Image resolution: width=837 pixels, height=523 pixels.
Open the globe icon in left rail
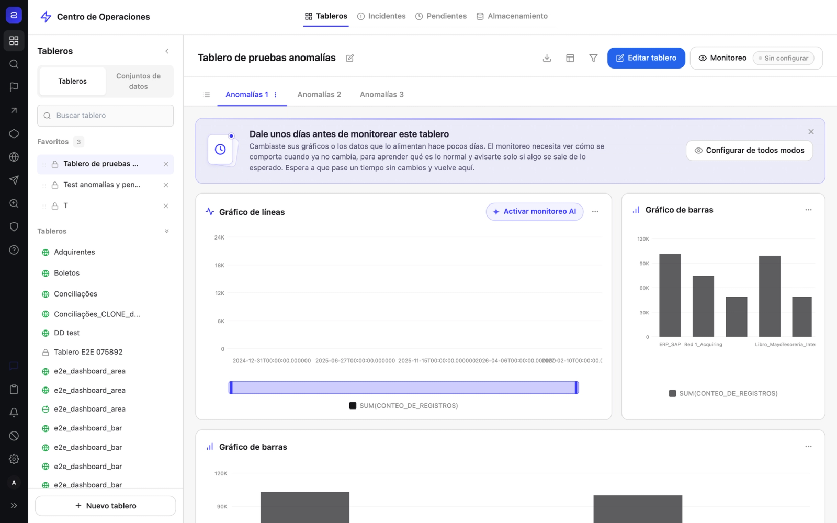click(14, 157)
